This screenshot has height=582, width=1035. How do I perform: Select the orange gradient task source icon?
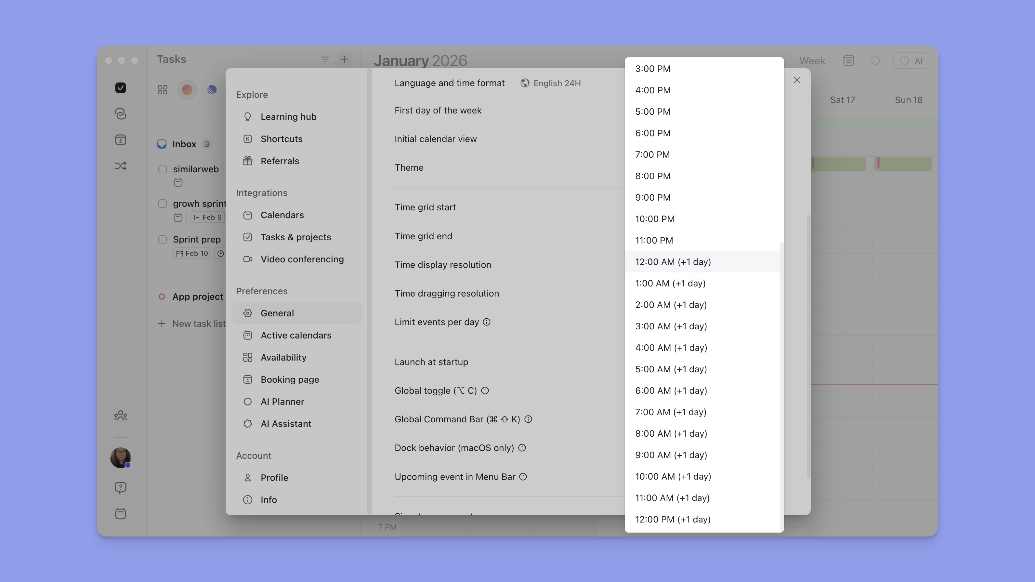coord(187,90)
